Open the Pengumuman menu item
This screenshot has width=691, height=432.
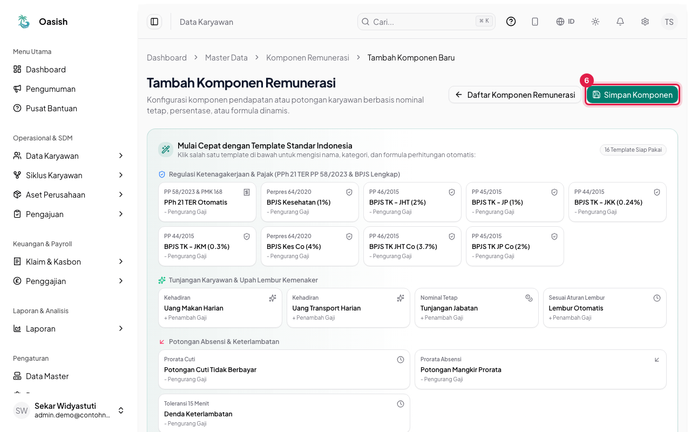point(69,89)
